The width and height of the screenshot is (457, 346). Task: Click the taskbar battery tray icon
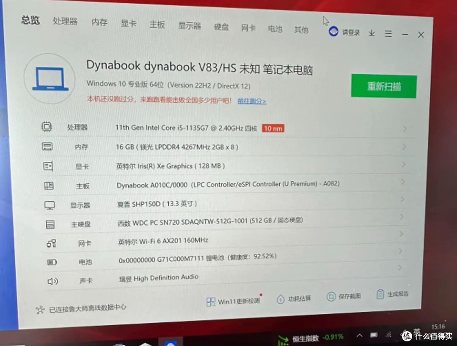click(374, 335)
